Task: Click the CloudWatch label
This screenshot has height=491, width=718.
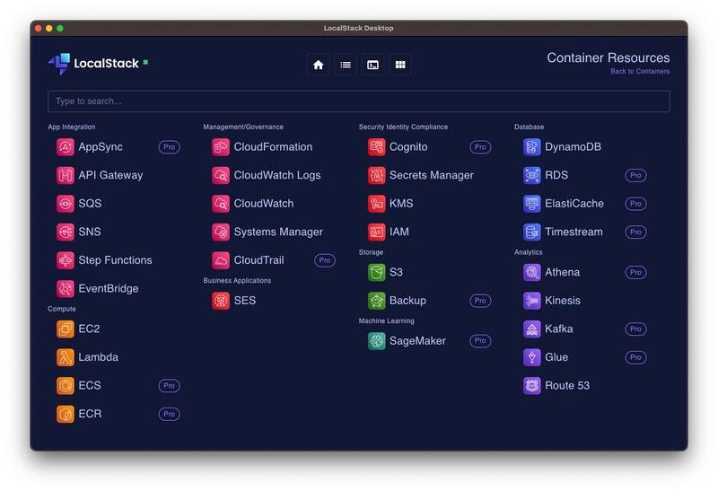Action: point(264,204)
